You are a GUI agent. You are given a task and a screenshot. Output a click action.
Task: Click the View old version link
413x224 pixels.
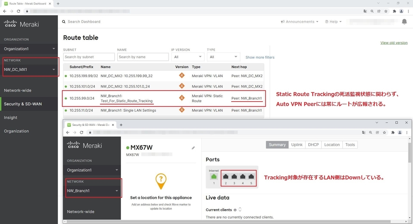[394, 43]
